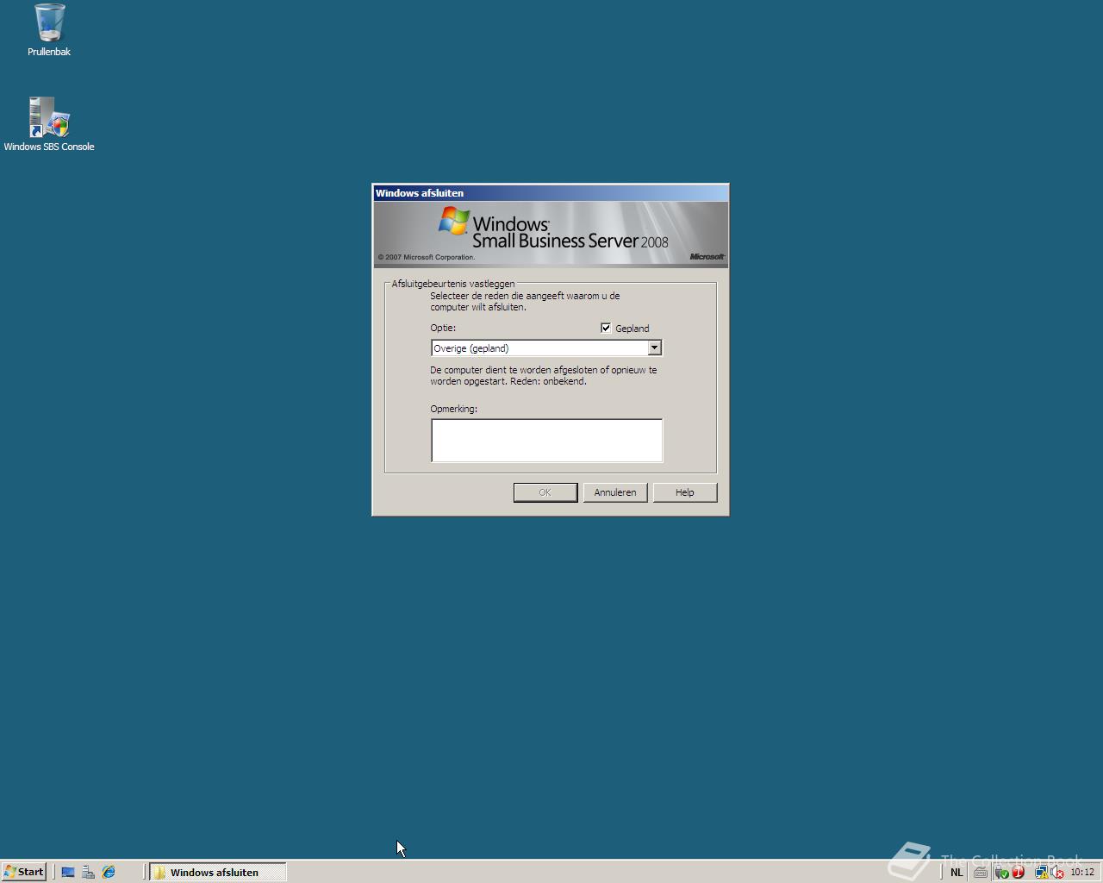Open Server Manager quick launch icon
Screen dimensions: 1103x883
[88, 873]
